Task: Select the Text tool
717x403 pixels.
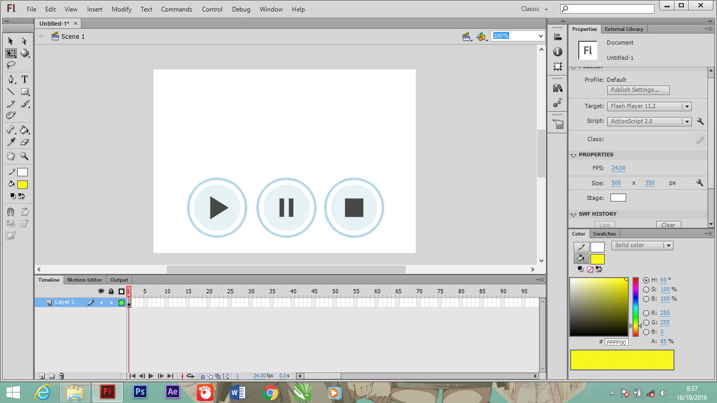Action: (24, 79)
